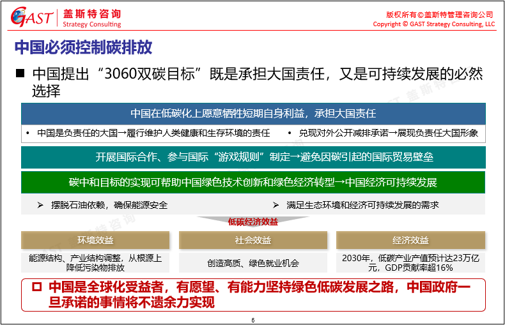Click the Copyright GAST Strategy Consulting text

coord(433,24)
